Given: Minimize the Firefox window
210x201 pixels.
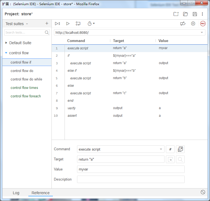Looking at the screenshot, I should pos(184,3).
